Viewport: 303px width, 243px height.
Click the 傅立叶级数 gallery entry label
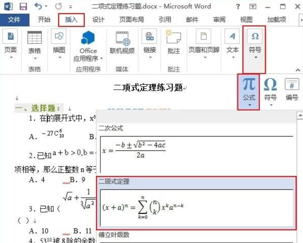point(114,235)
